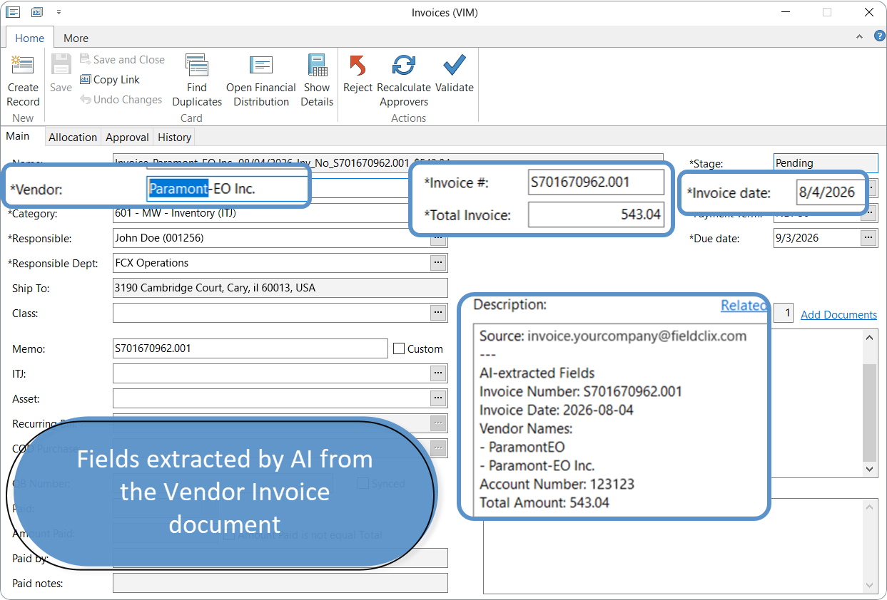Open the Approval tab

tap(127, 138)
